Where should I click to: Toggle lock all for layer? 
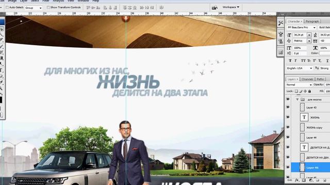click(309, 91)
